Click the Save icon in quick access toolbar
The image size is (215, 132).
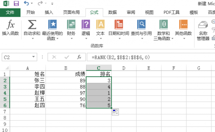click(16, 4)
